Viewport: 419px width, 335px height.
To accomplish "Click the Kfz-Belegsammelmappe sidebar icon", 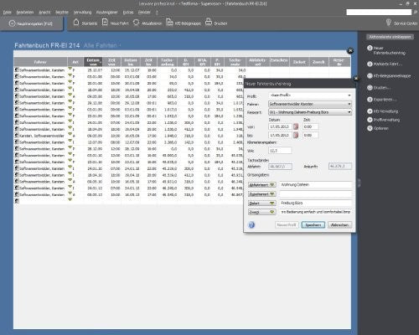I will coord(370,75).
